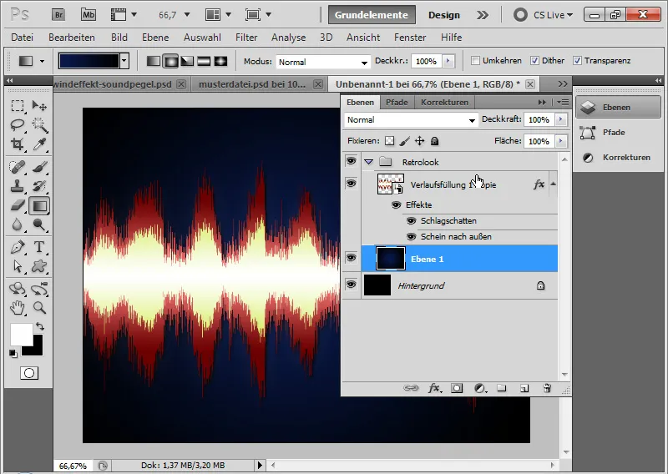Click the gradient preview swatch
This screenshot has width=668, height=474.
[x=89, y=61]
